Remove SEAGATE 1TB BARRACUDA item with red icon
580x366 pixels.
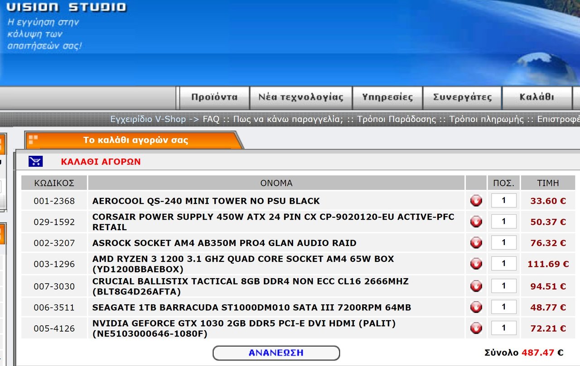[x=476, y=307]
